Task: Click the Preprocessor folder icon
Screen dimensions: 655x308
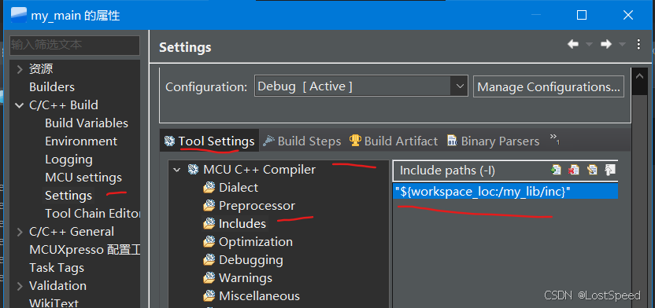Action: 209,206
